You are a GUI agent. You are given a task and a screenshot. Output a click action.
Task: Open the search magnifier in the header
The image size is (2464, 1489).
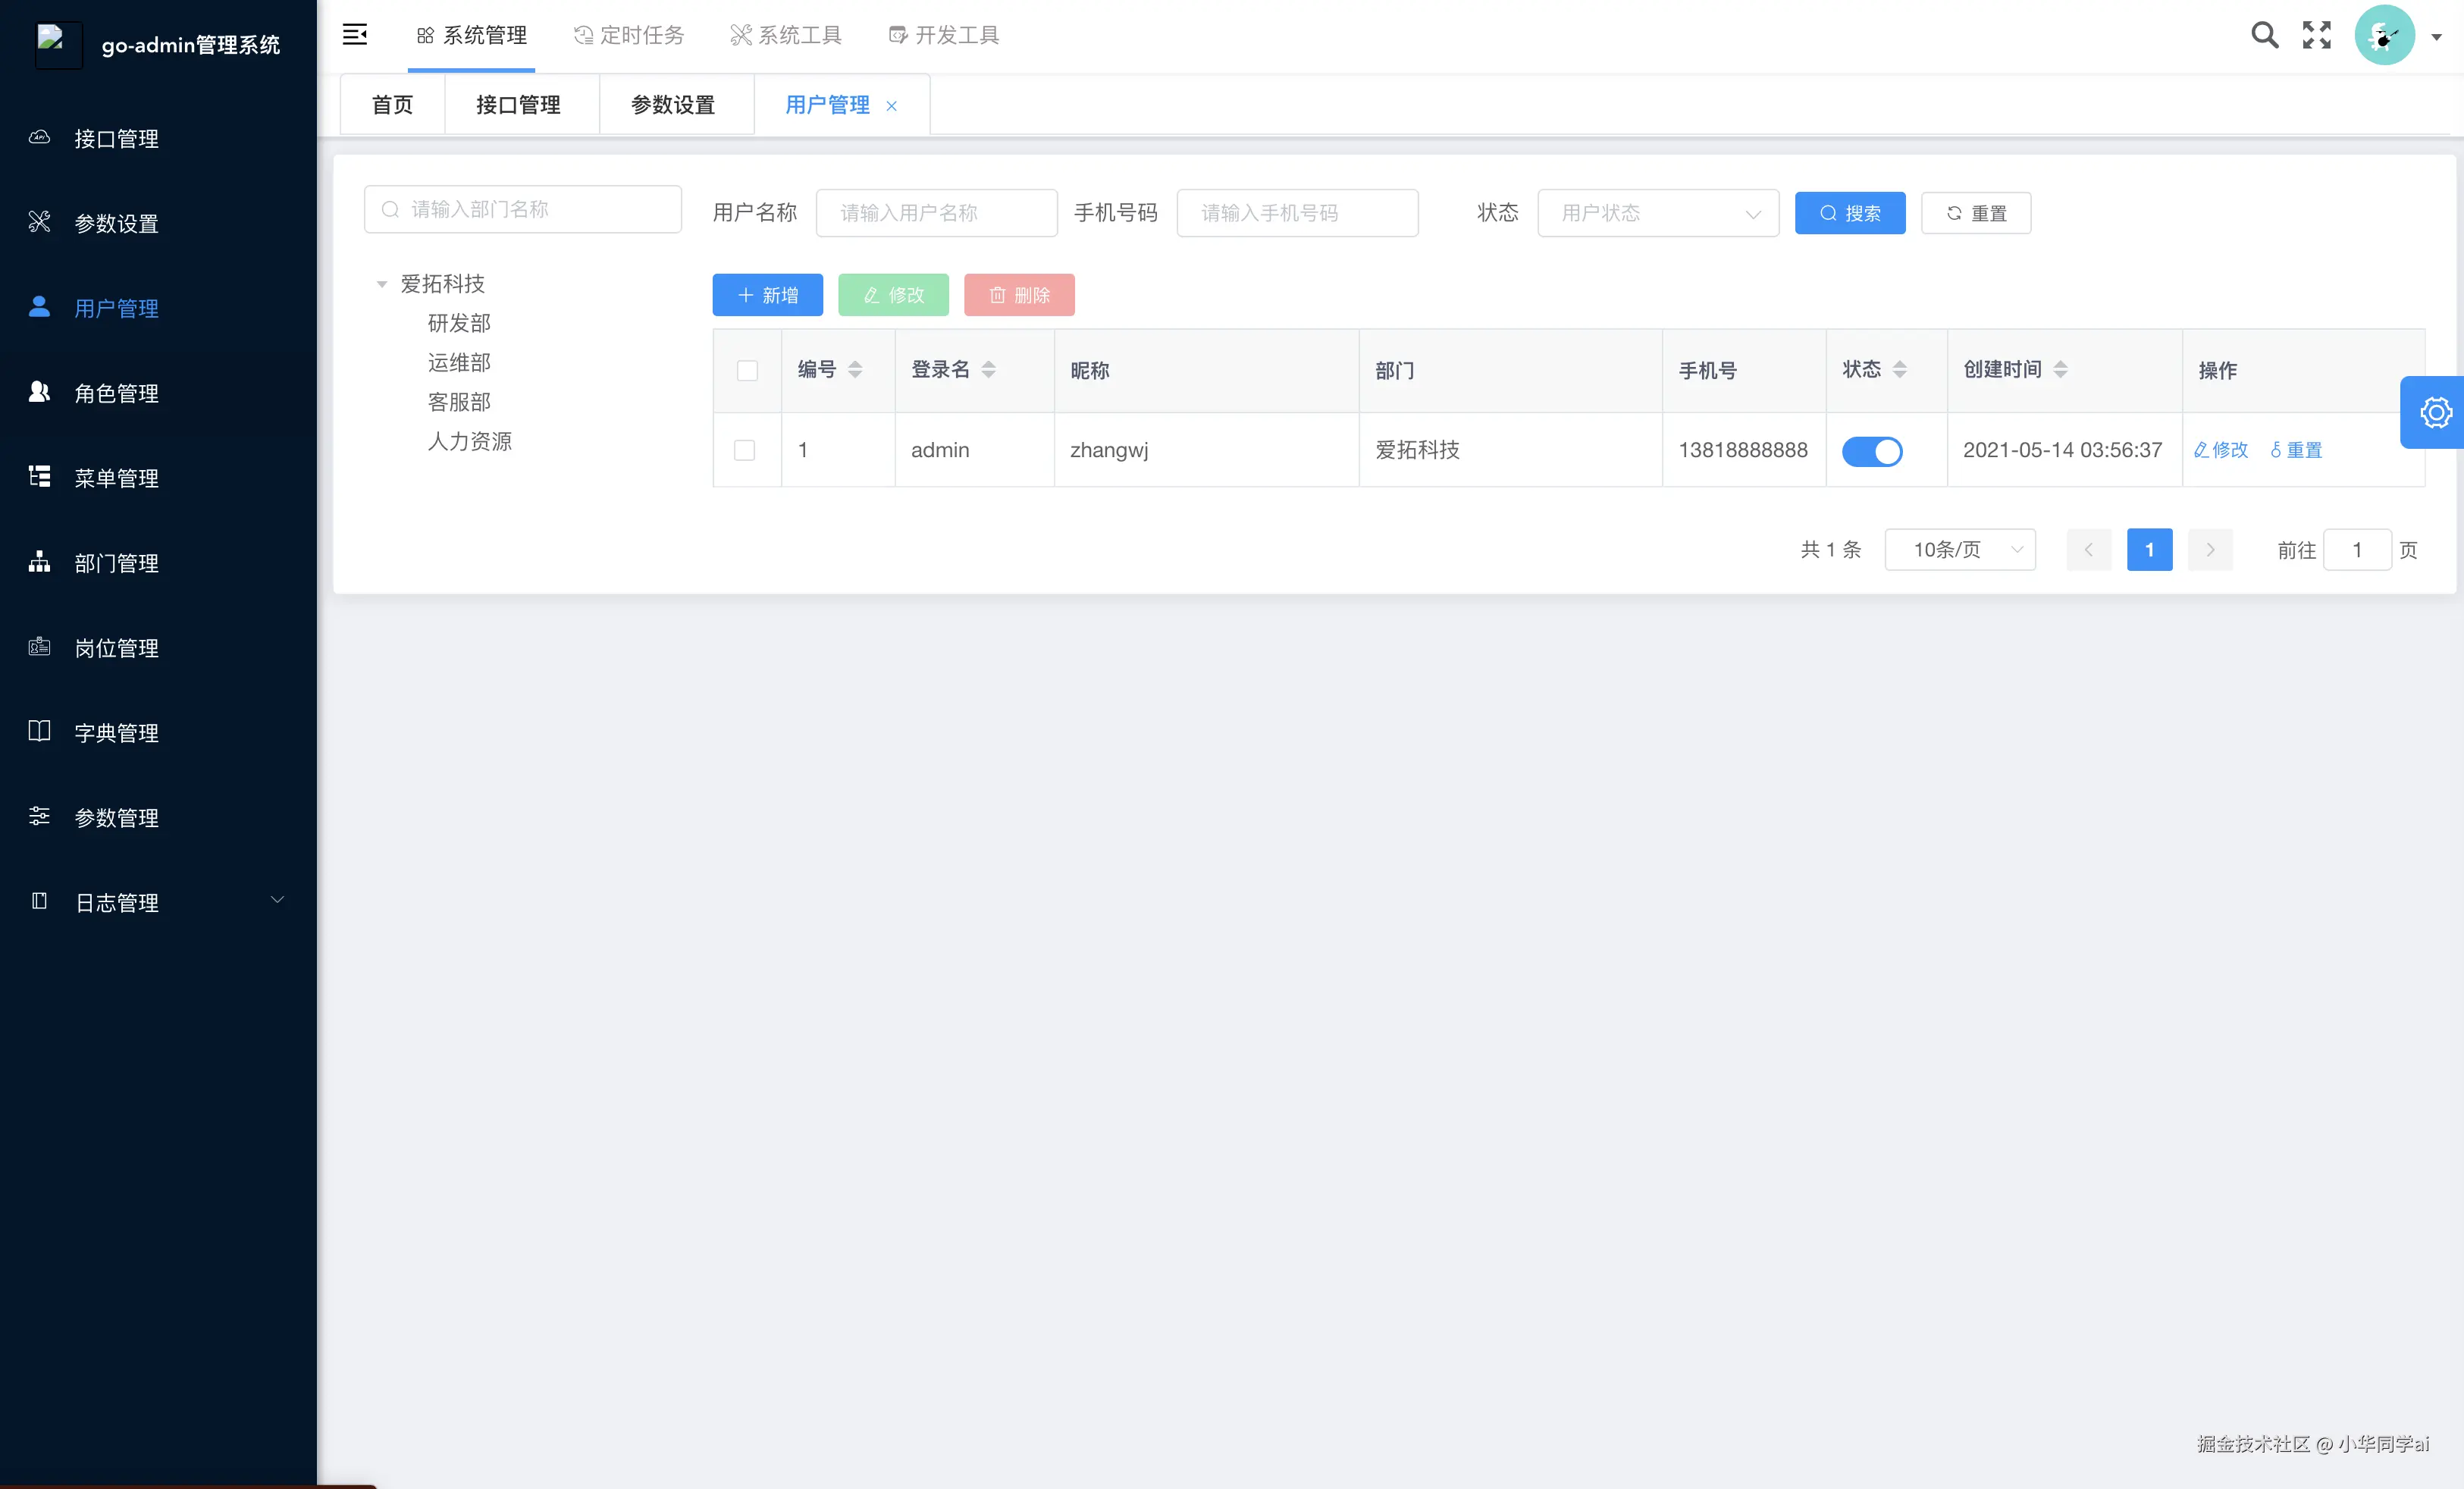[x=2264, y=35]
